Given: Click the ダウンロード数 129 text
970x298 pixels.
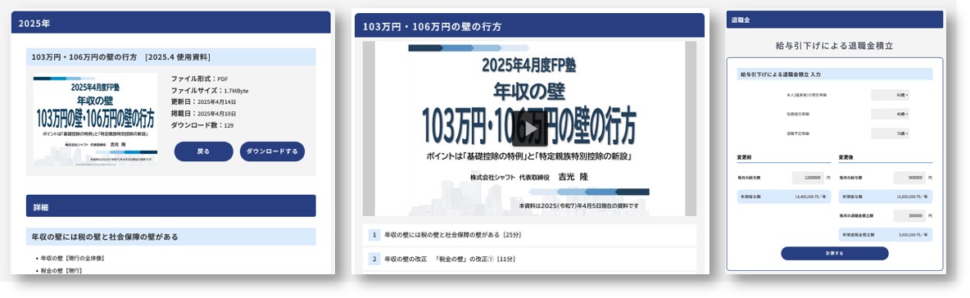Looking at the screenshot, I should [202, 125].
